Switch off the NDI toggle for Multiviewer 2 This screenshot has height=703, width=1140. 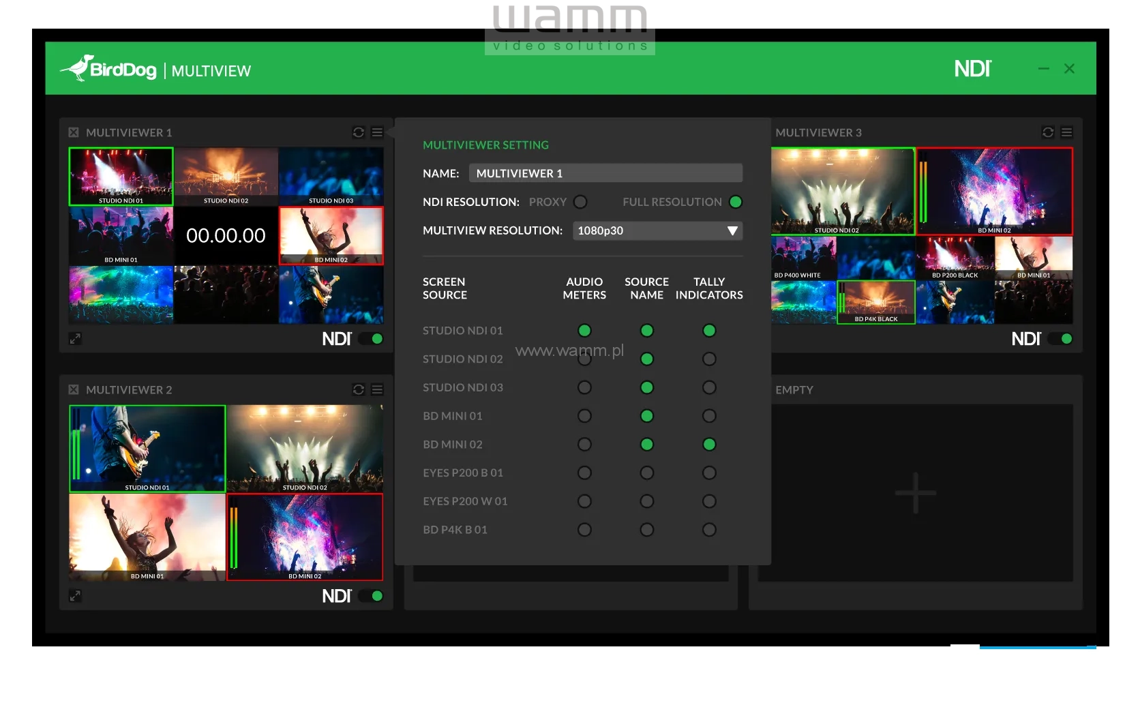pos(372,596)
